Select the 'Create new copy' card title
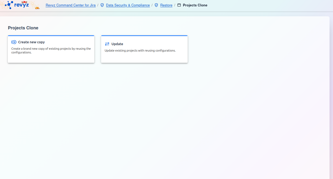Viewport: 333px width, 179px height. point(31,42)
